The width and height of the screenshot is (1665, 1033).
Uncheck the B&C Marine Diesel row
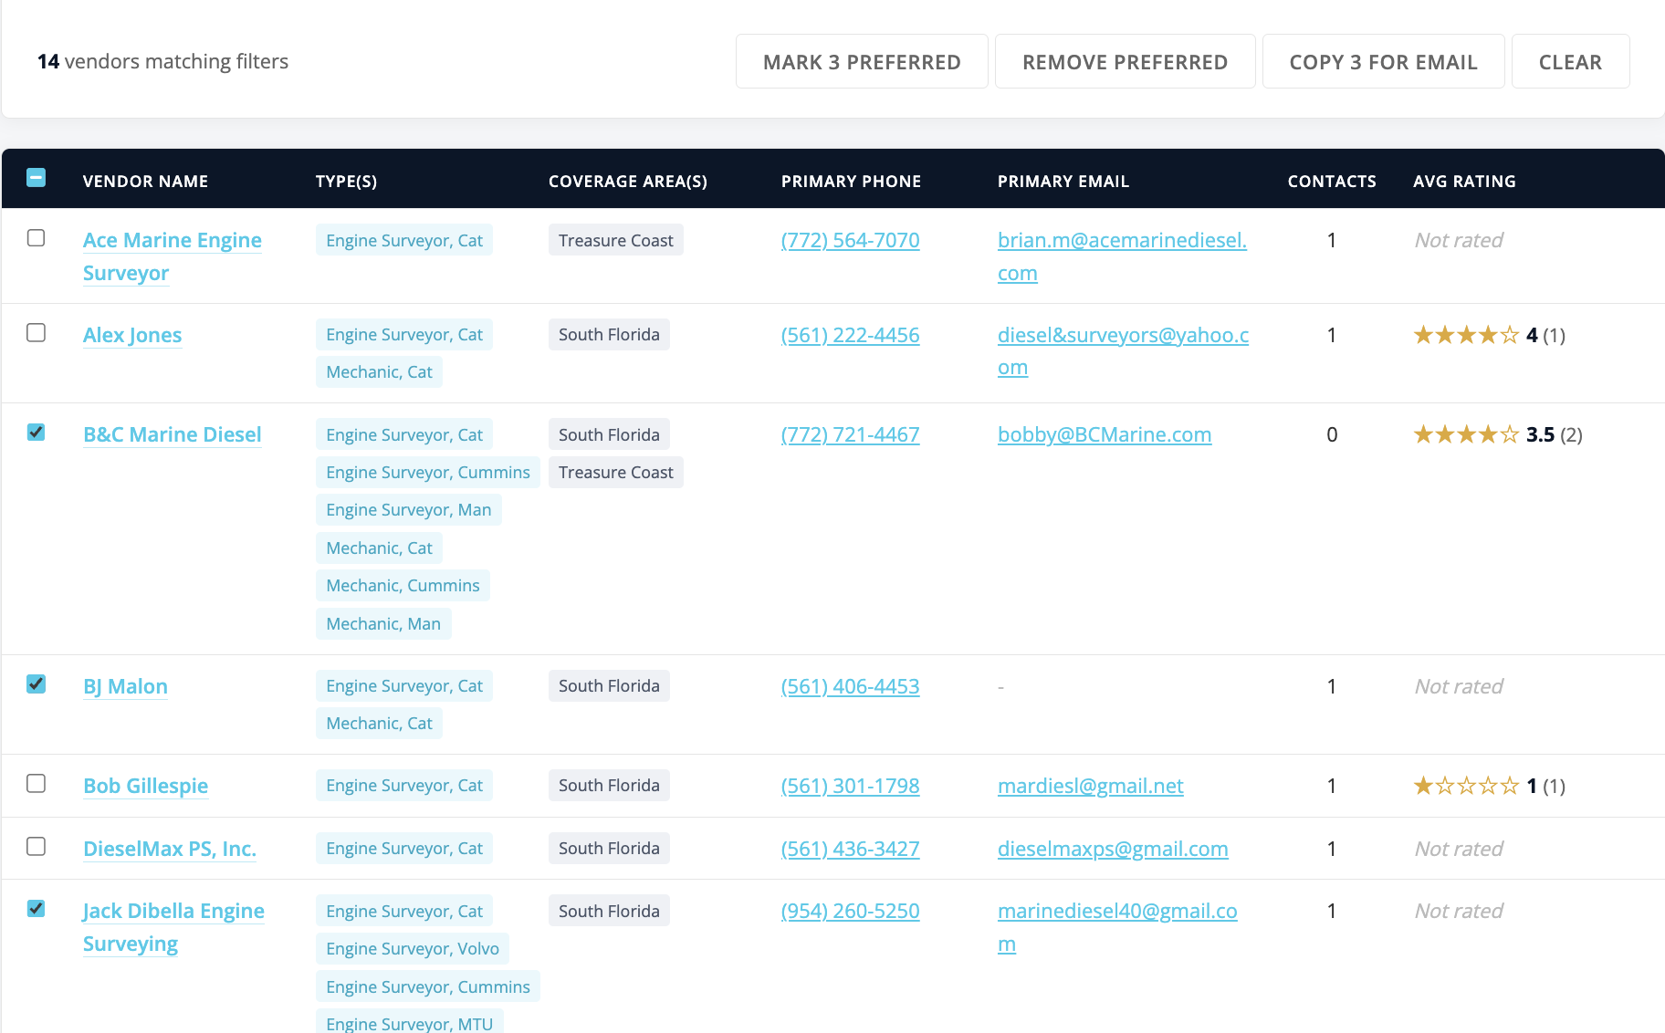(37, 432)
